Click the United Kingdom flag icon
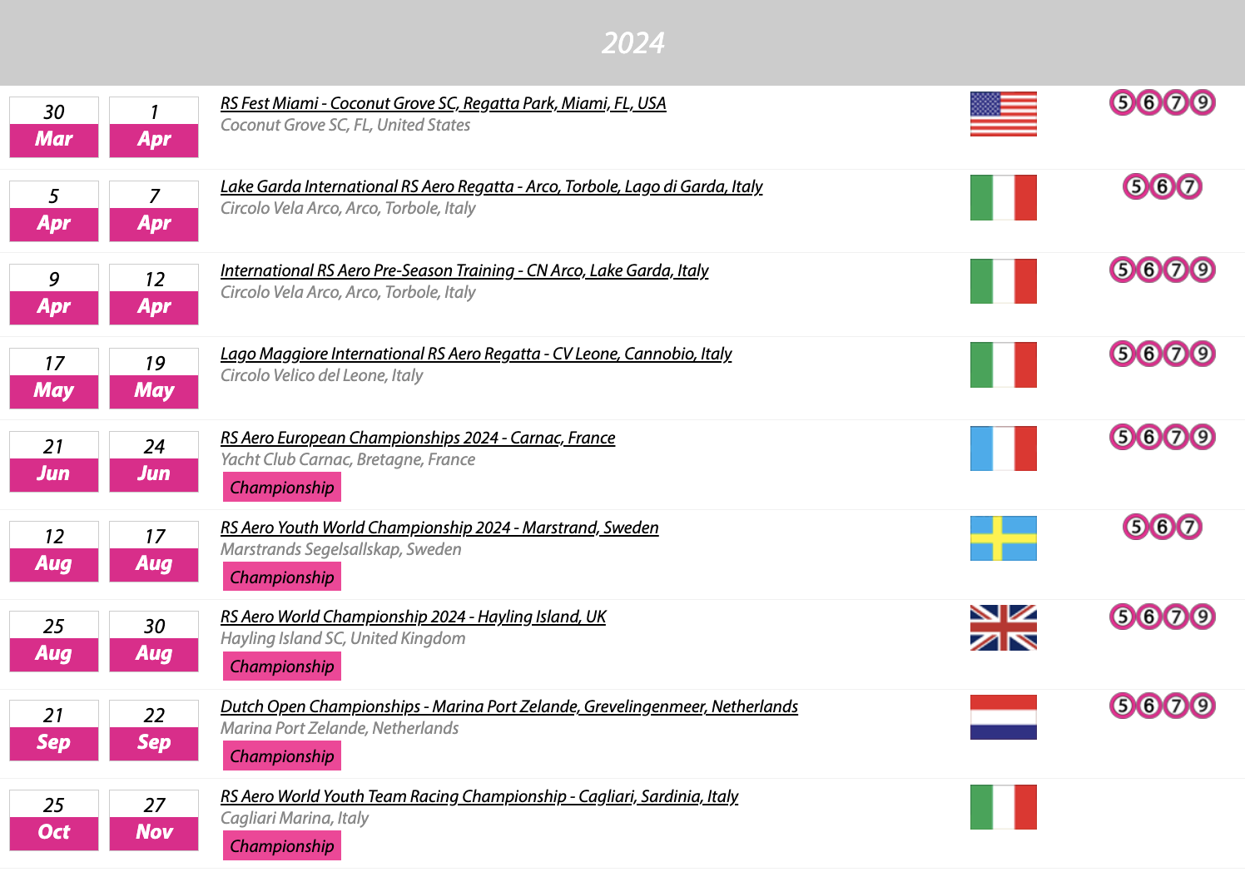This screenshot has height=872, width=1245. 1003,627
